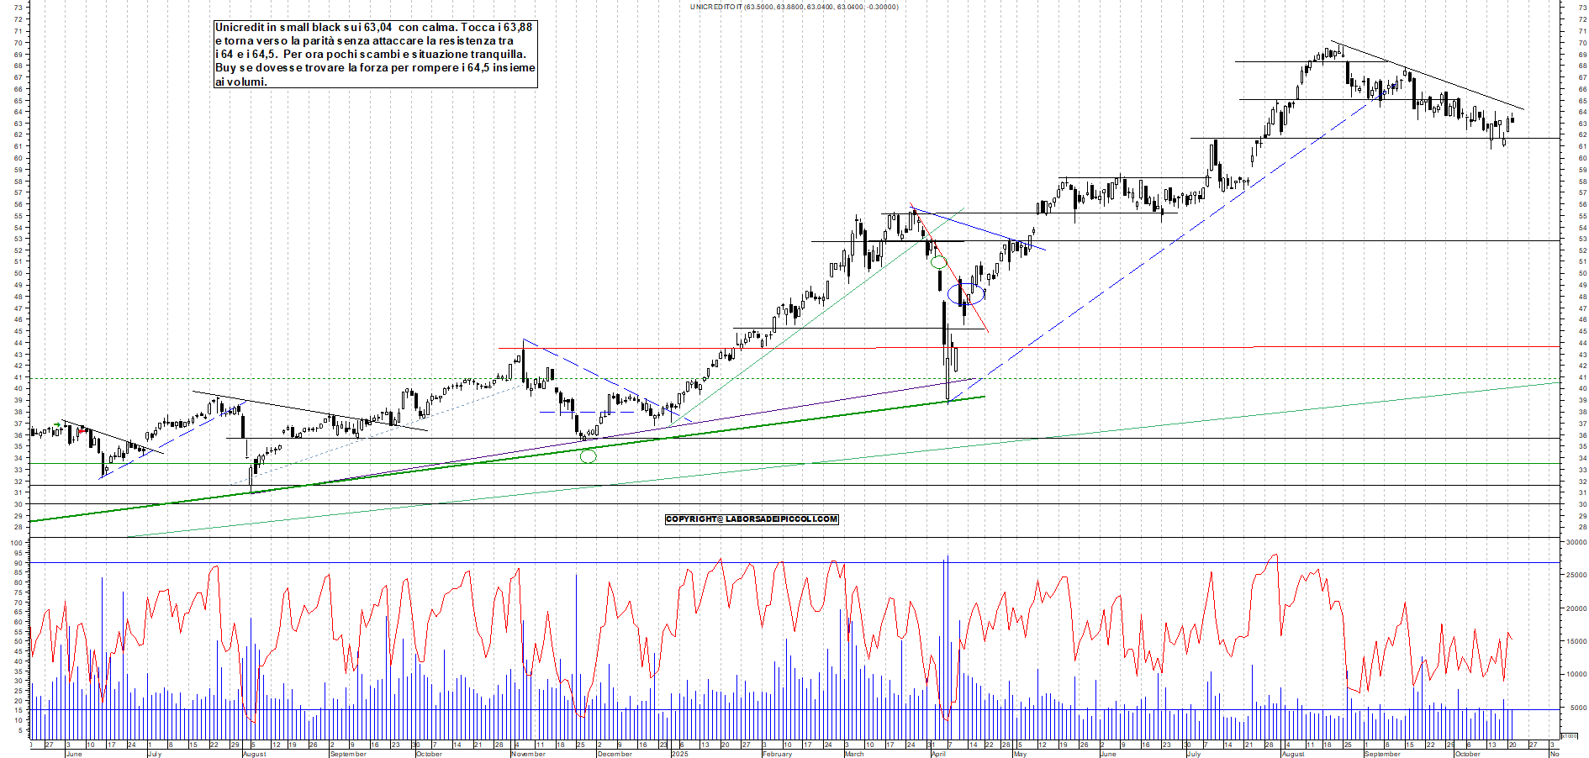Click the October label at far right axis

[1467, 754]
